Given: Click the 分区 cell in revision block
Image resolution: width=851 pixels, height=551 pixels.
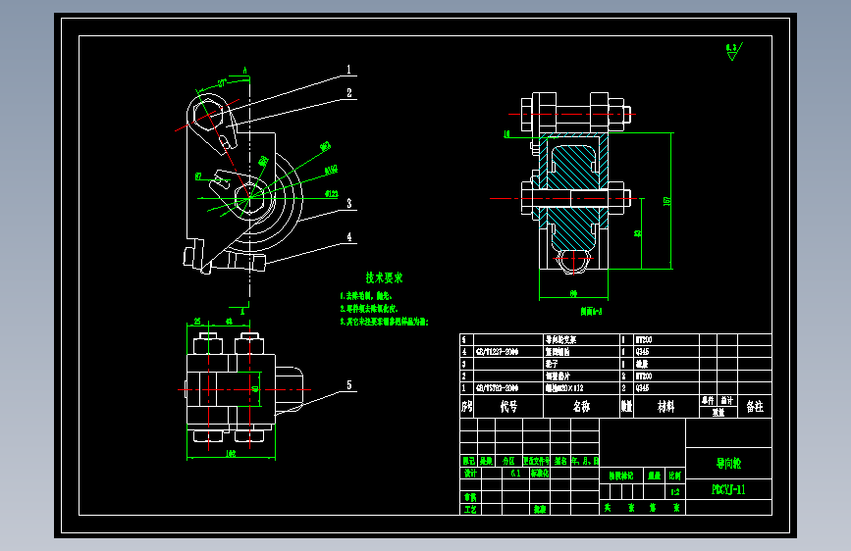Looking at the screenshot, I should tap(508, 461).
